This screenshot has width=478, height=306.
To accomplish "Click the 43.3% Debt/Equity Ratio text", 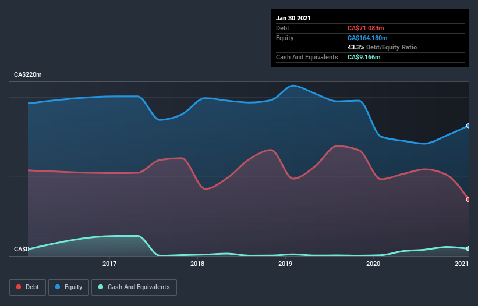I will [382, 47].
